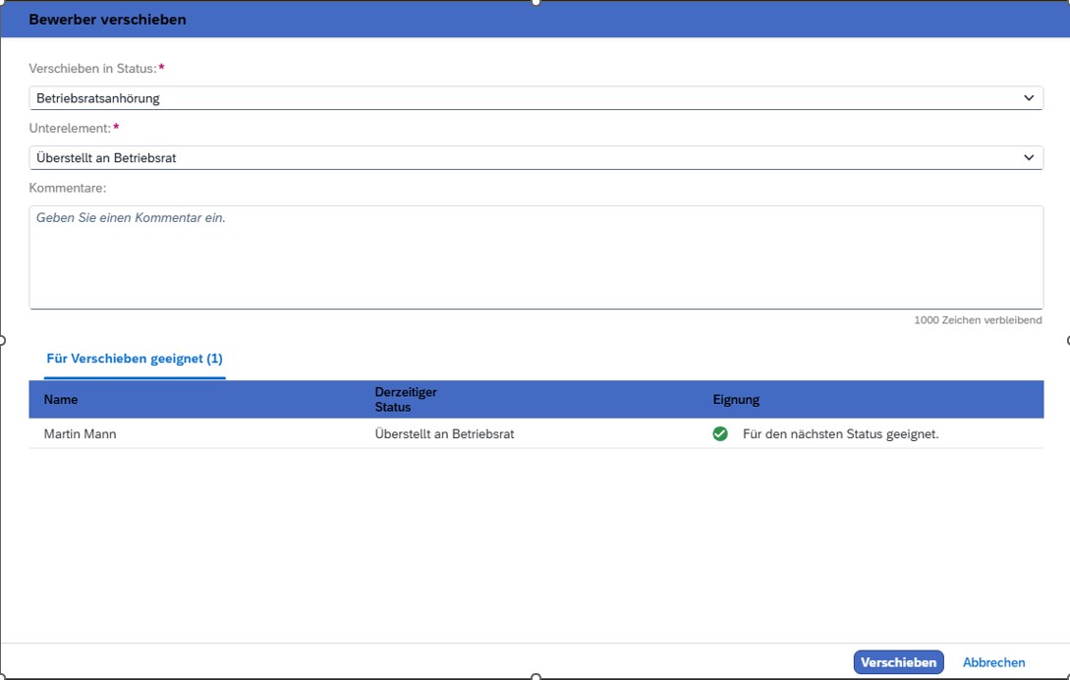Expand the Unterelement dropdown arrow
Image resolution: width=1070 pixels, height=680 pixels.
pos(1029,158)
